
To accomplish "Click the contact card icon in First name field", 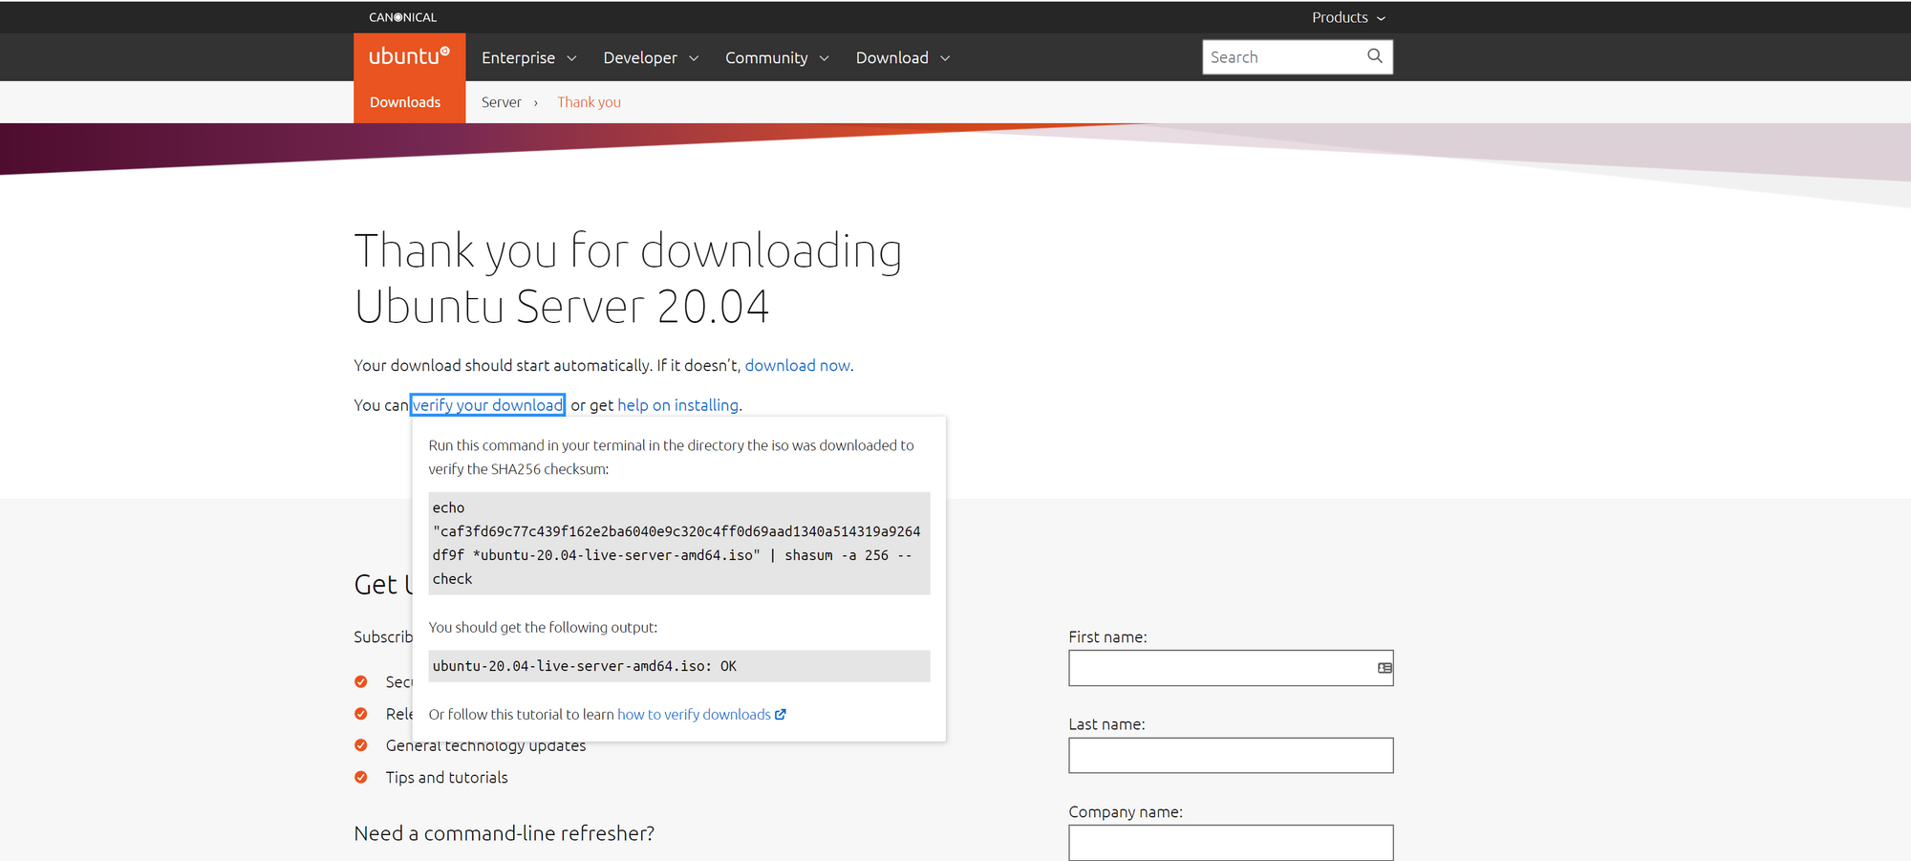I will point(1384,668).
